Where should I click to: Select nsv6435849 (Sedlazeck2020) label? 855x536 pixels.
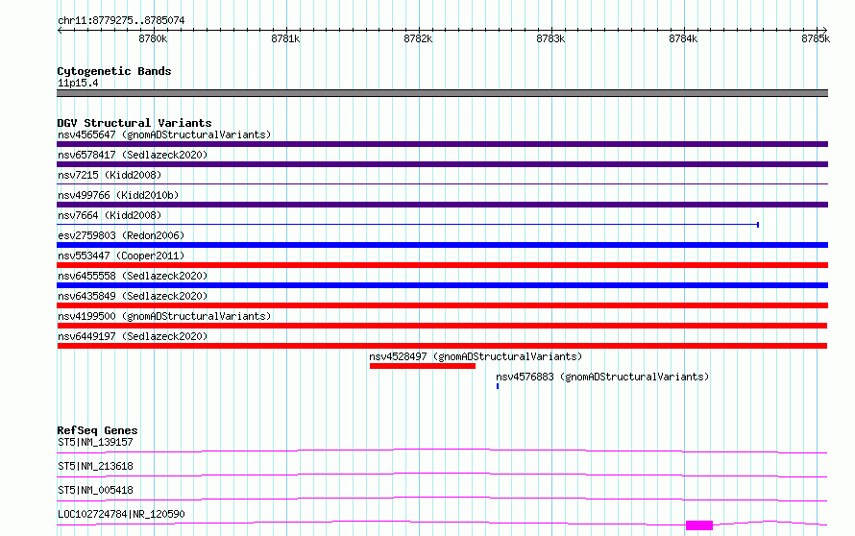pyautogui.click(x=133, y=296)
